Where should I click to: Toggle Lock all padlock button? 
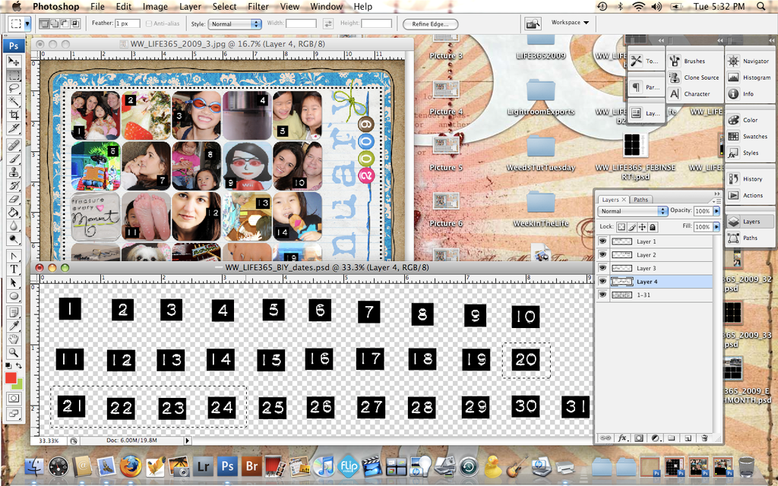coord(653,226)
